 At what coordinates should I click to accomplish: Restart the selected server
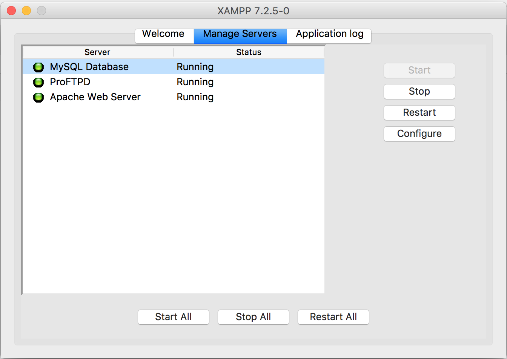tap(419, 113)
